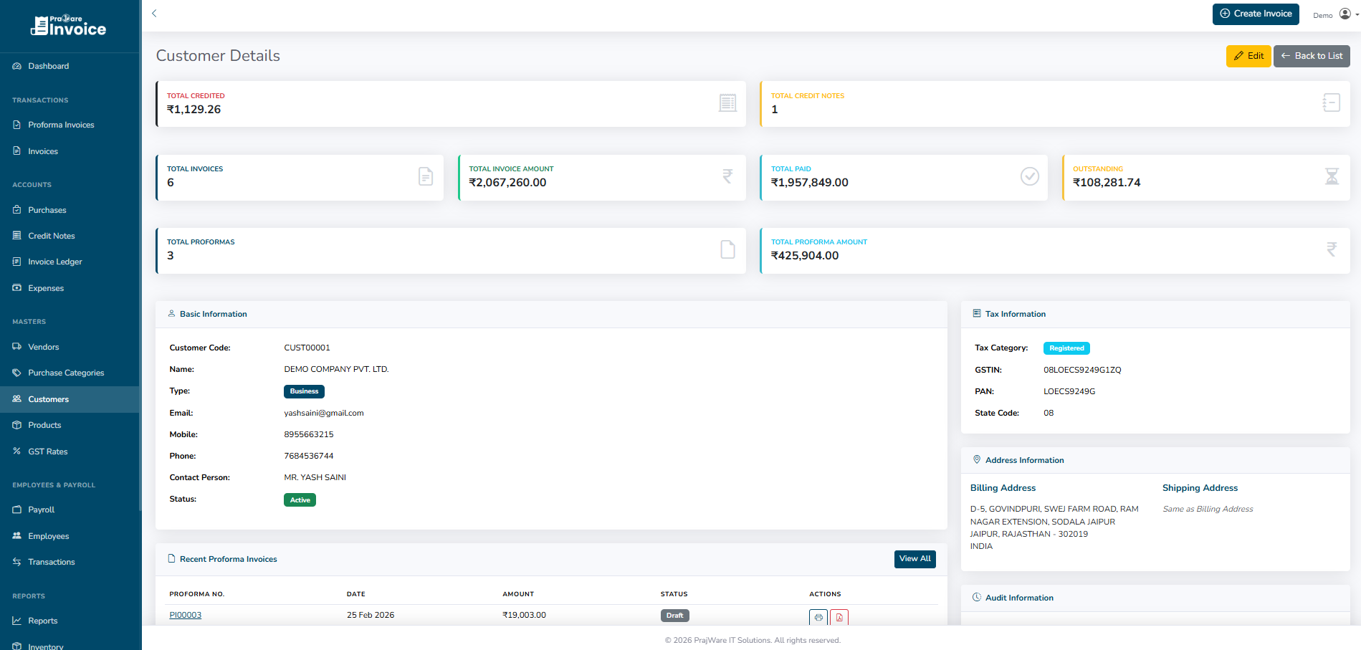Click the Edit button for customer details
1361x650 pixels.
point(1248,56)
